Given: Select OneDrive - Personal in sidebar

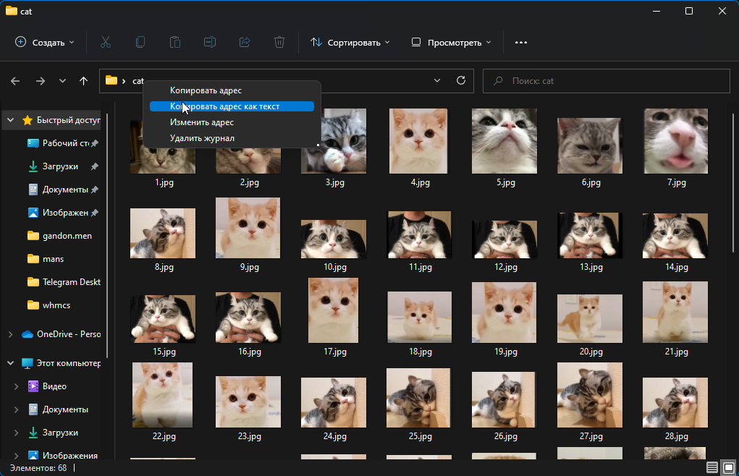Looking at the screenshot, I should 62,334.
